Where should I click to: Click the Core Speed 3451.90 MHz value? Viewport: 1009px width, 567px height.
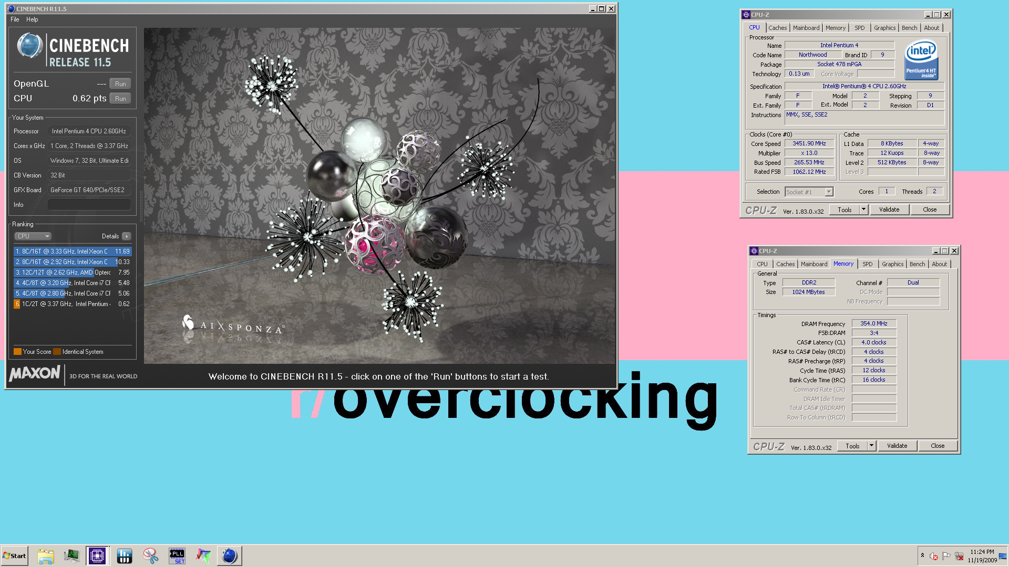pos(809,144)
